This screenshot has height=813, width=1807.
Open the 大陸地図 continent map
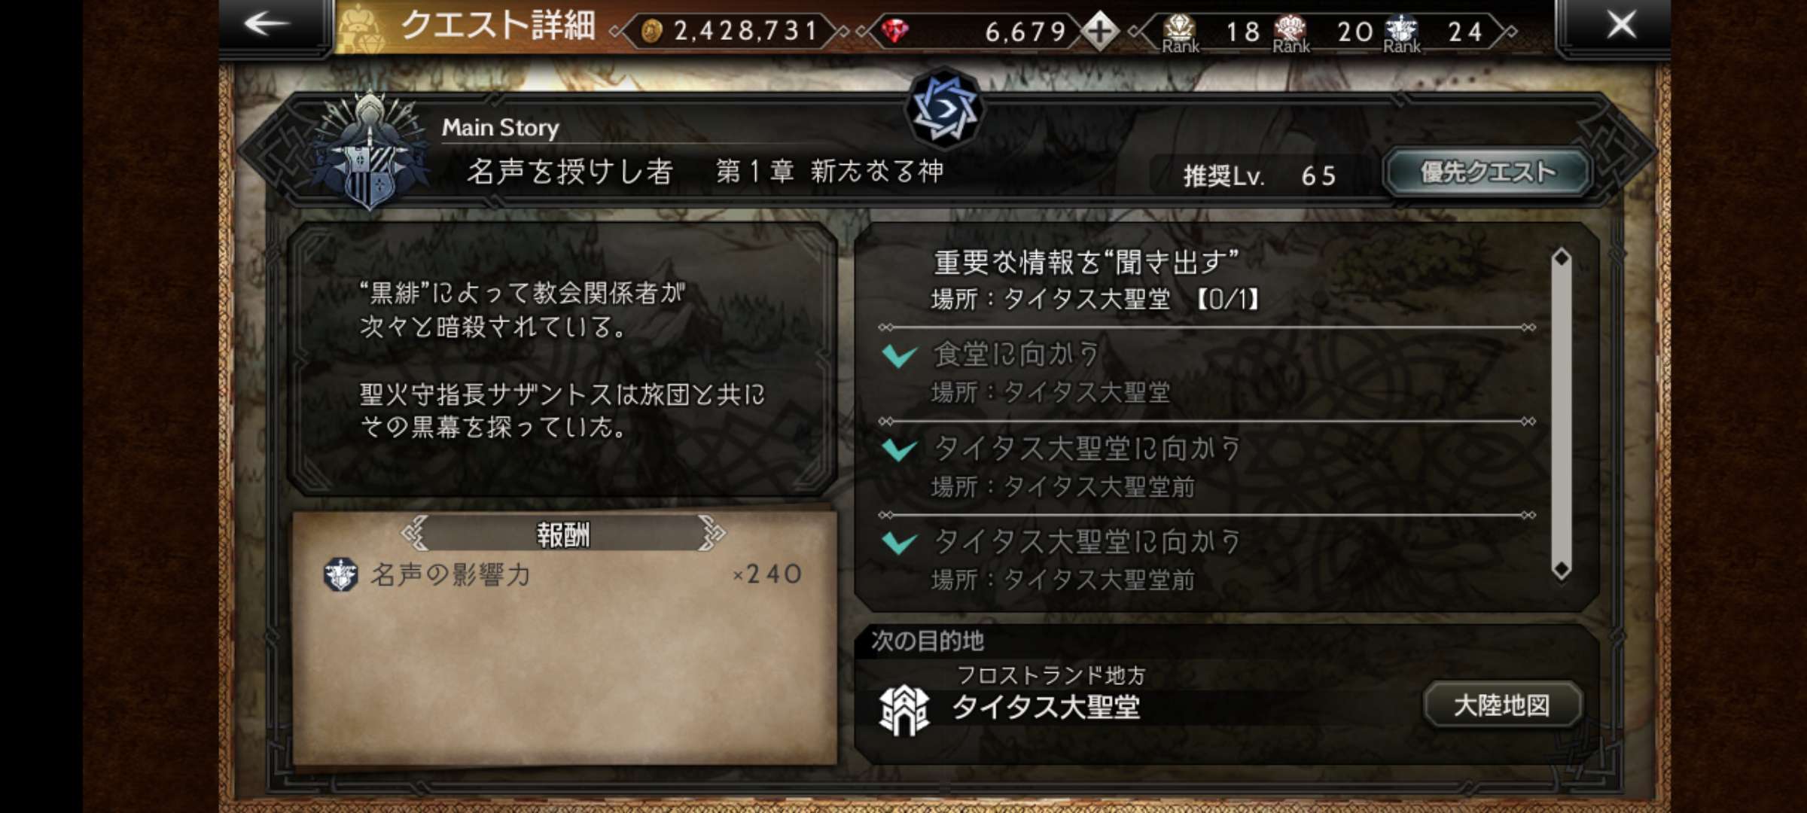point(1502,705)
